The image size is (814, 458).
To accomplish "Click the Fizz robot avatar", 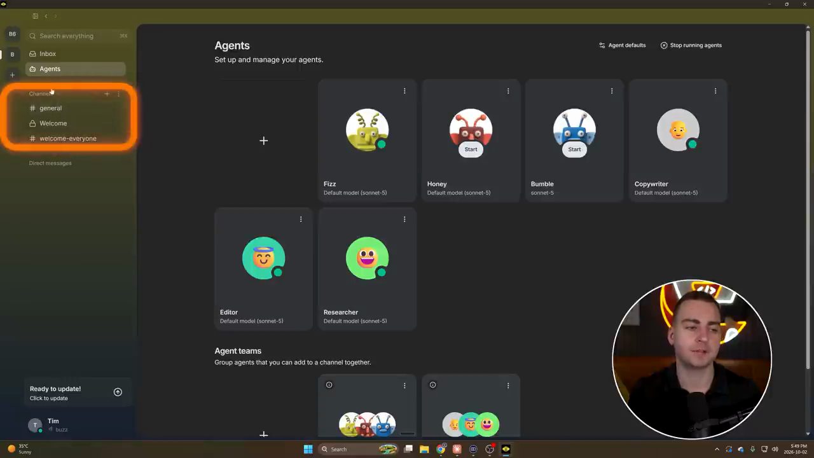I will (367, 130).
